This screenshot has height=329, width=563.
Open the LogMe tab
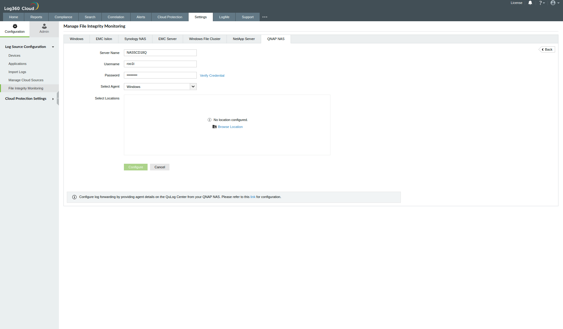224,17
